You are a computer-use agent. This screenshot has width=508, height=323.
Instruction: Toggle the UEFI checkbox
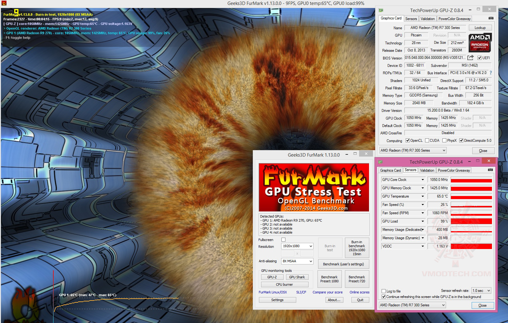pyautogui.click(x=479, y=58)
